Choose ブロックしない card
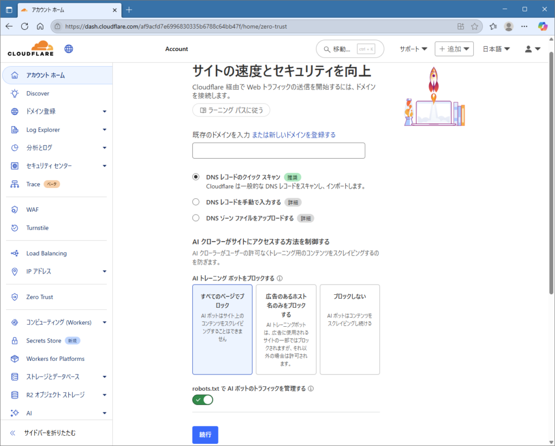 point(350,329)
